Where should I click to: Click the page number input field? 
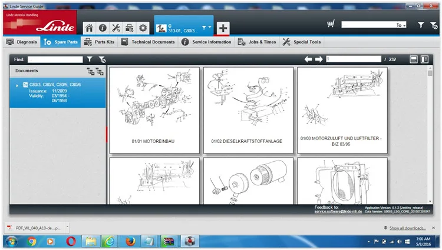354,59
